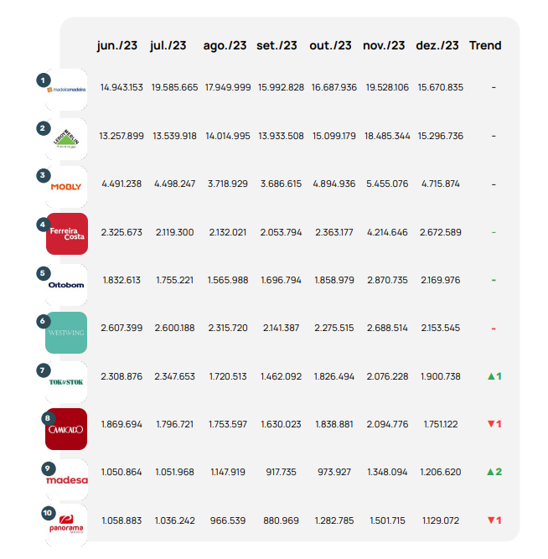The height and width of the screenshot is (559, 548).
Task: Click the Leroy Merlin logo
Action: (x=67, y=138)
